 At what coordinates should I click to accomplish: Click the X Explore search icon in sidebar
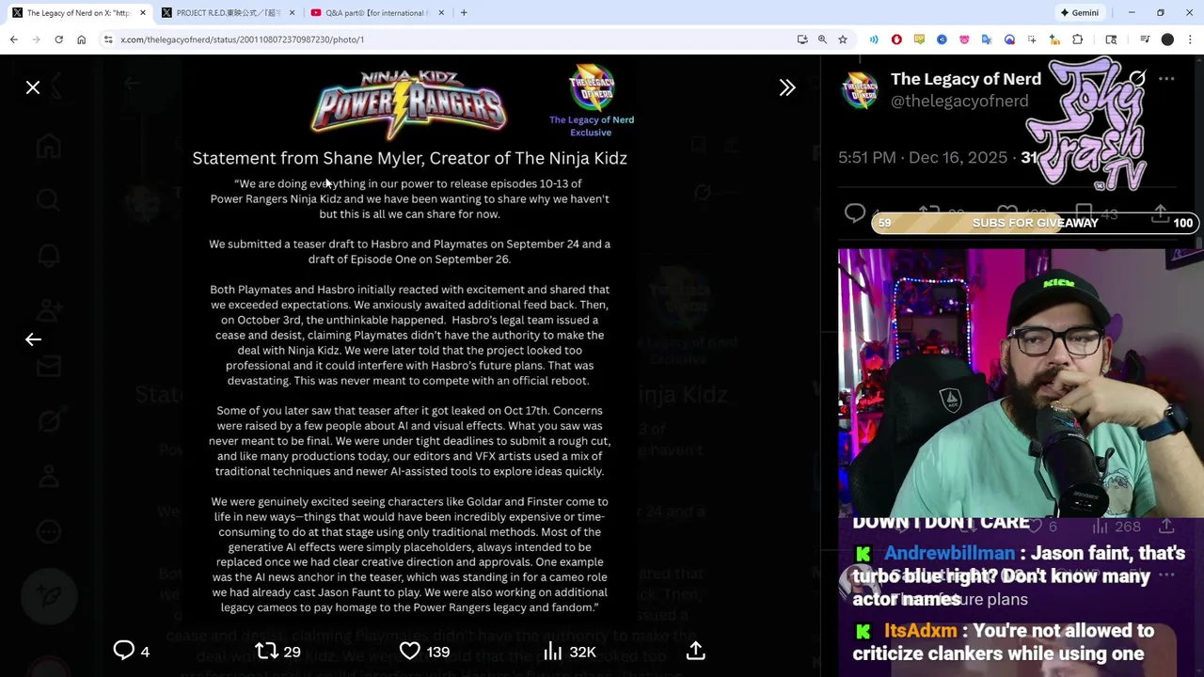48,200
